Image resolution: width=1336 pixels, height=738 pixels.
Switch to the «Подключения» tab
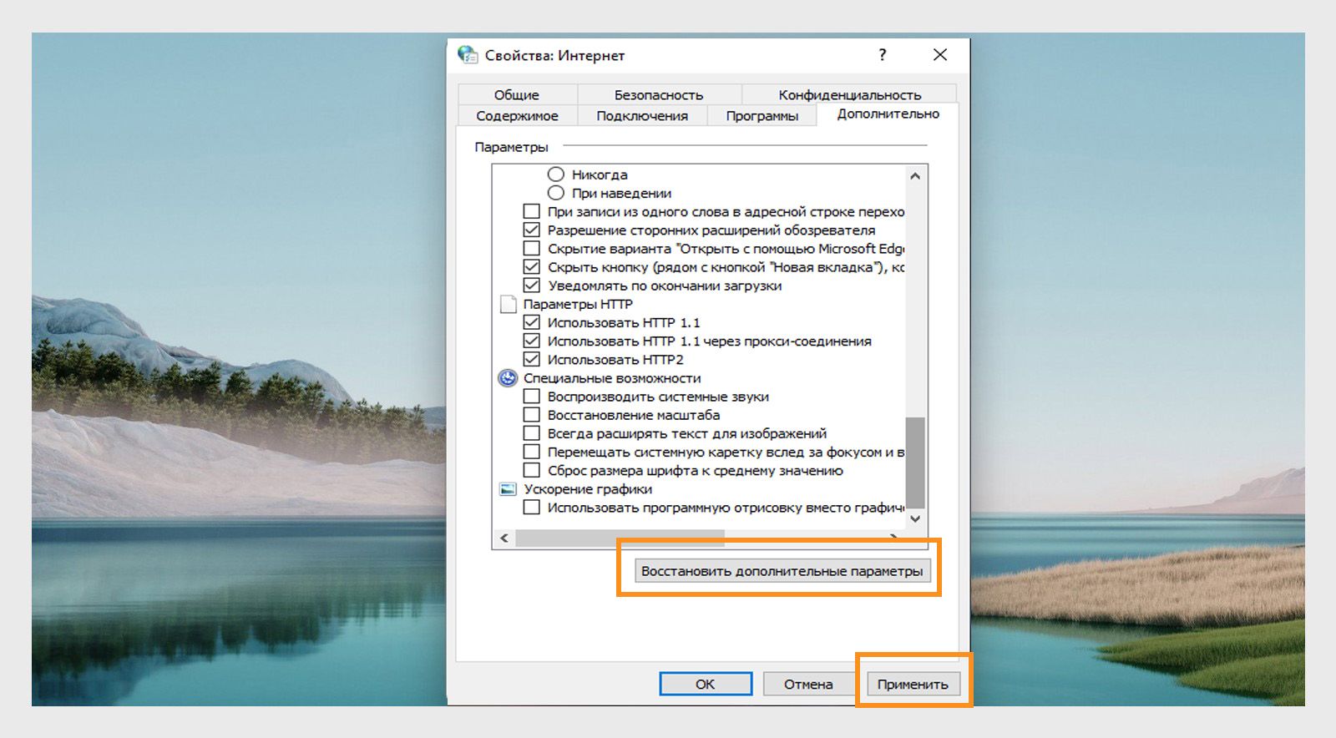pyautogui.click(x=642, y=116)
